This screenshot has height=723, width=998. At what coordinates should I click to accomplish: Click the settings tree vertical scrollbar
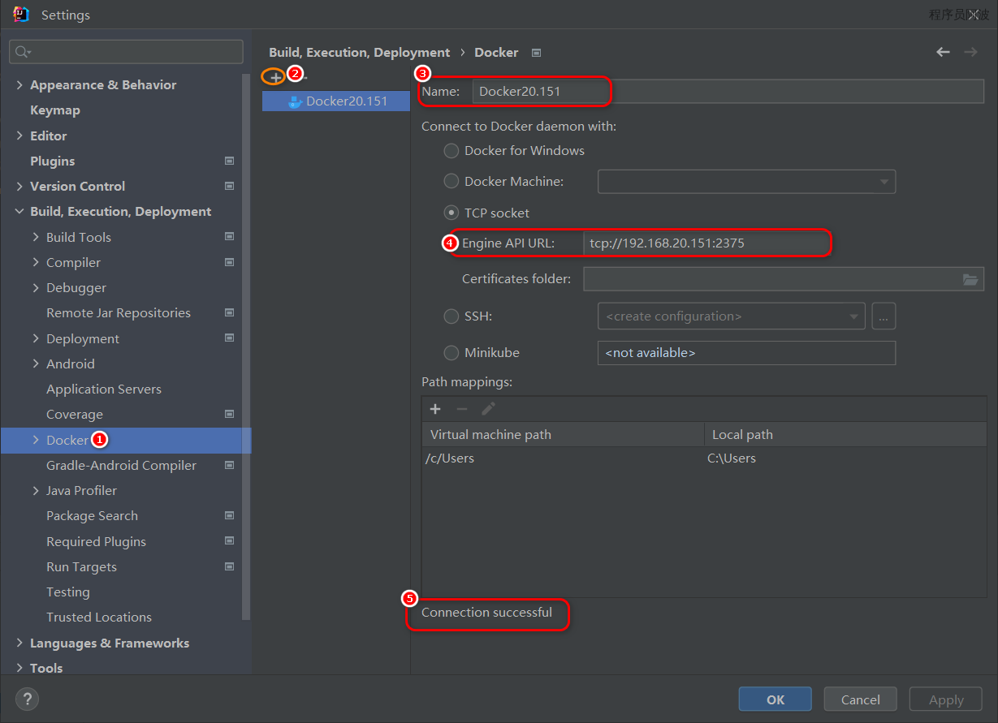pos(247,325)
